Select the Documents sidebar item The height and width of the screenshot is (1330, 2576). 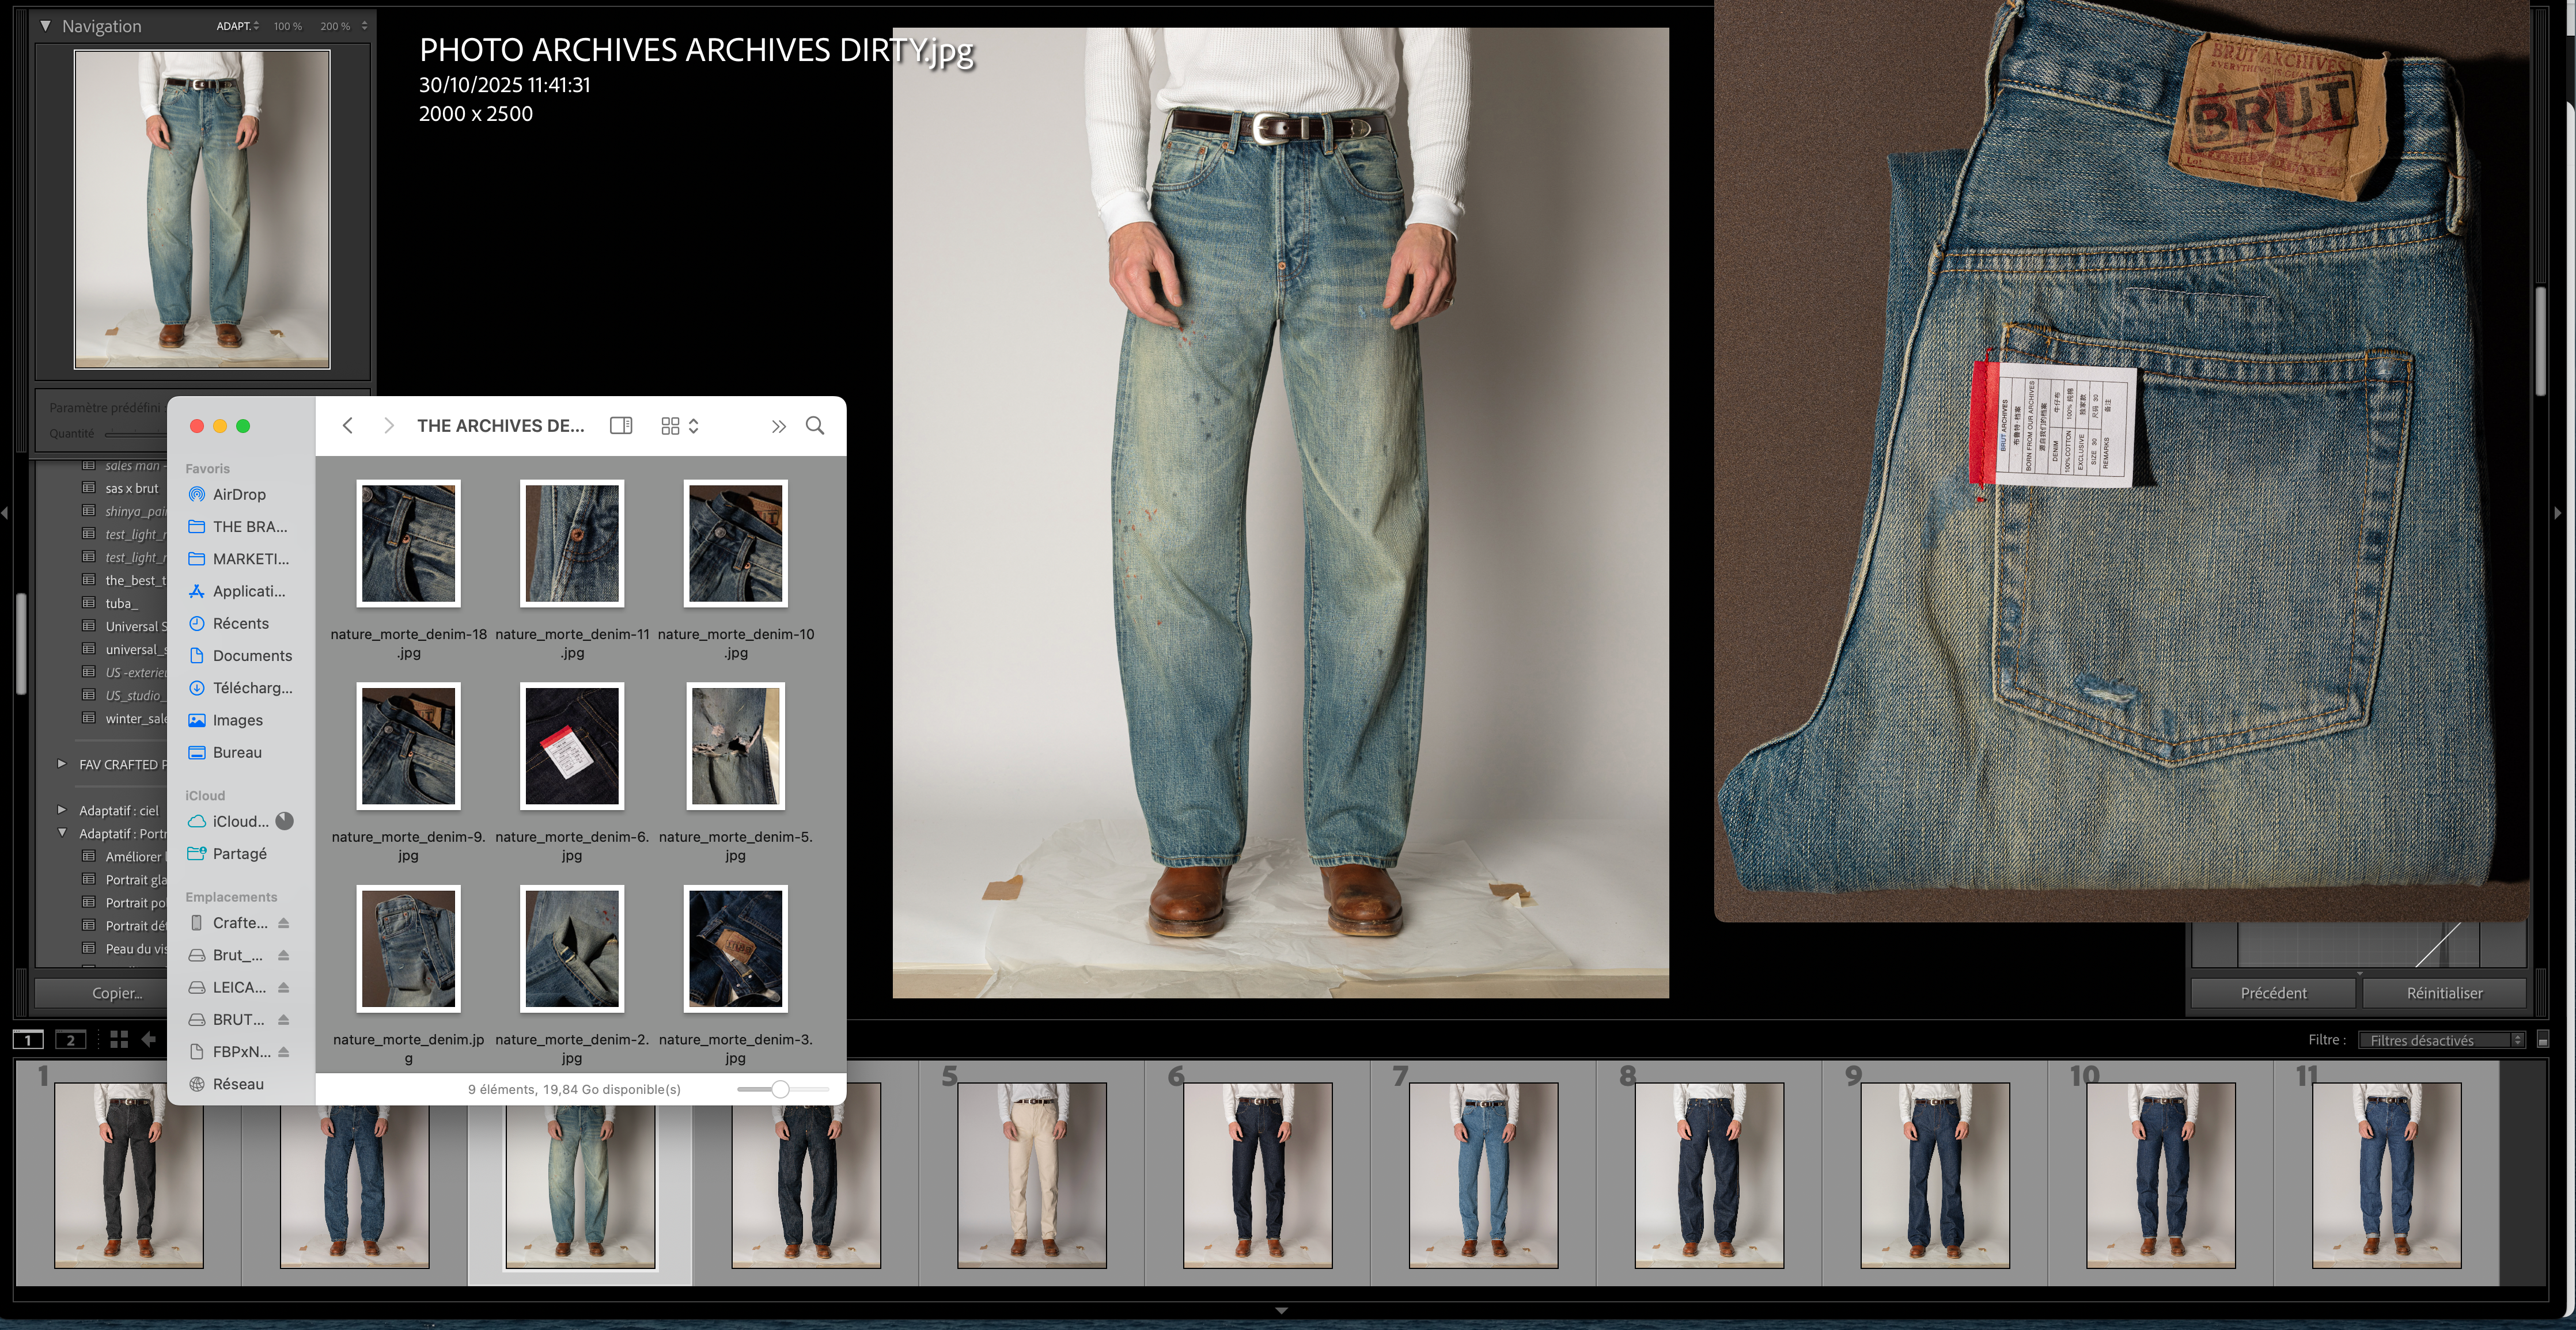tap(252, 656)
